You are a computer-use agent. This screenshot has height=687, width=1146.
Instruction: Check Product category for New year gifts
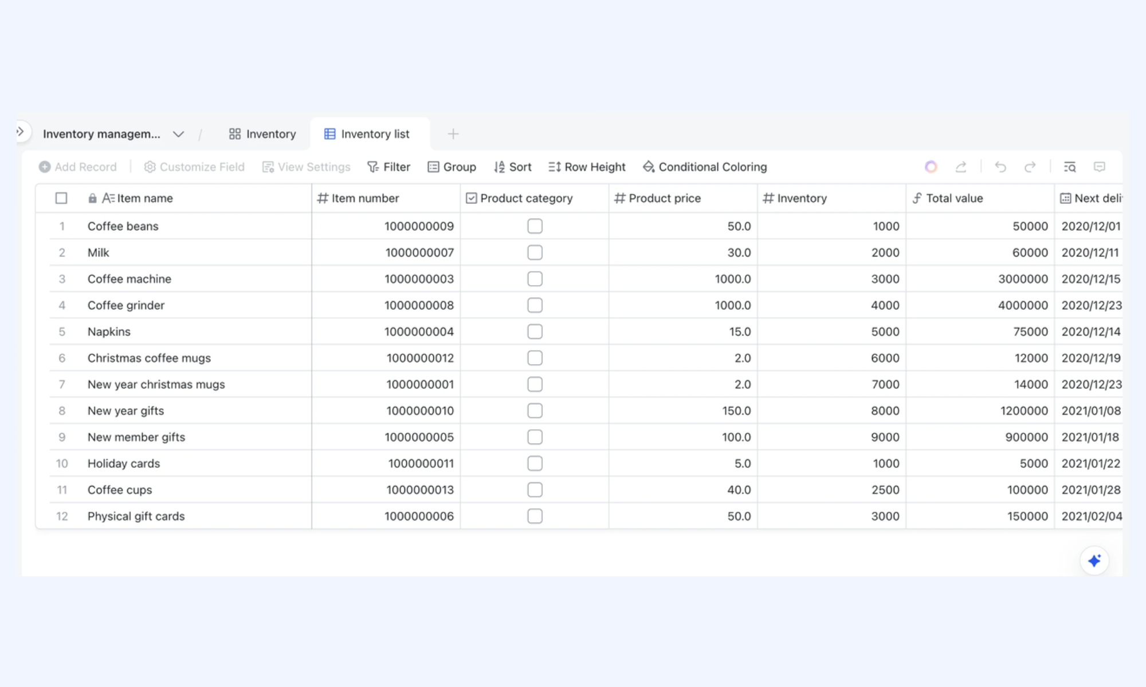535,410
